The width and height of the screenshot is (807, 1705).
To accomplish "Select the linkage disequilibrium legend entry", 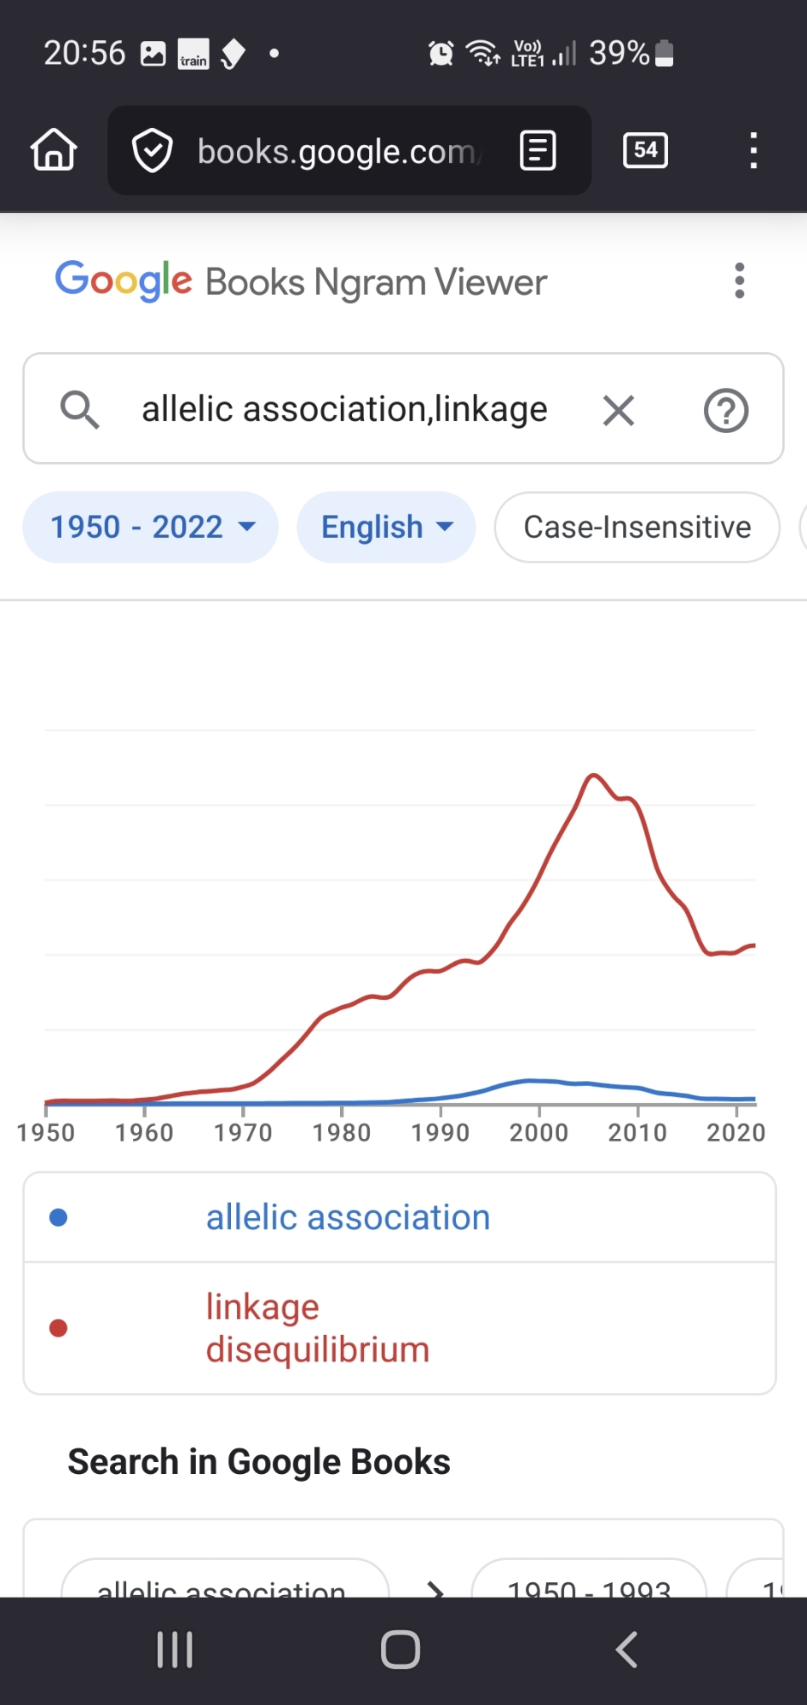I will pos(317,1328).
